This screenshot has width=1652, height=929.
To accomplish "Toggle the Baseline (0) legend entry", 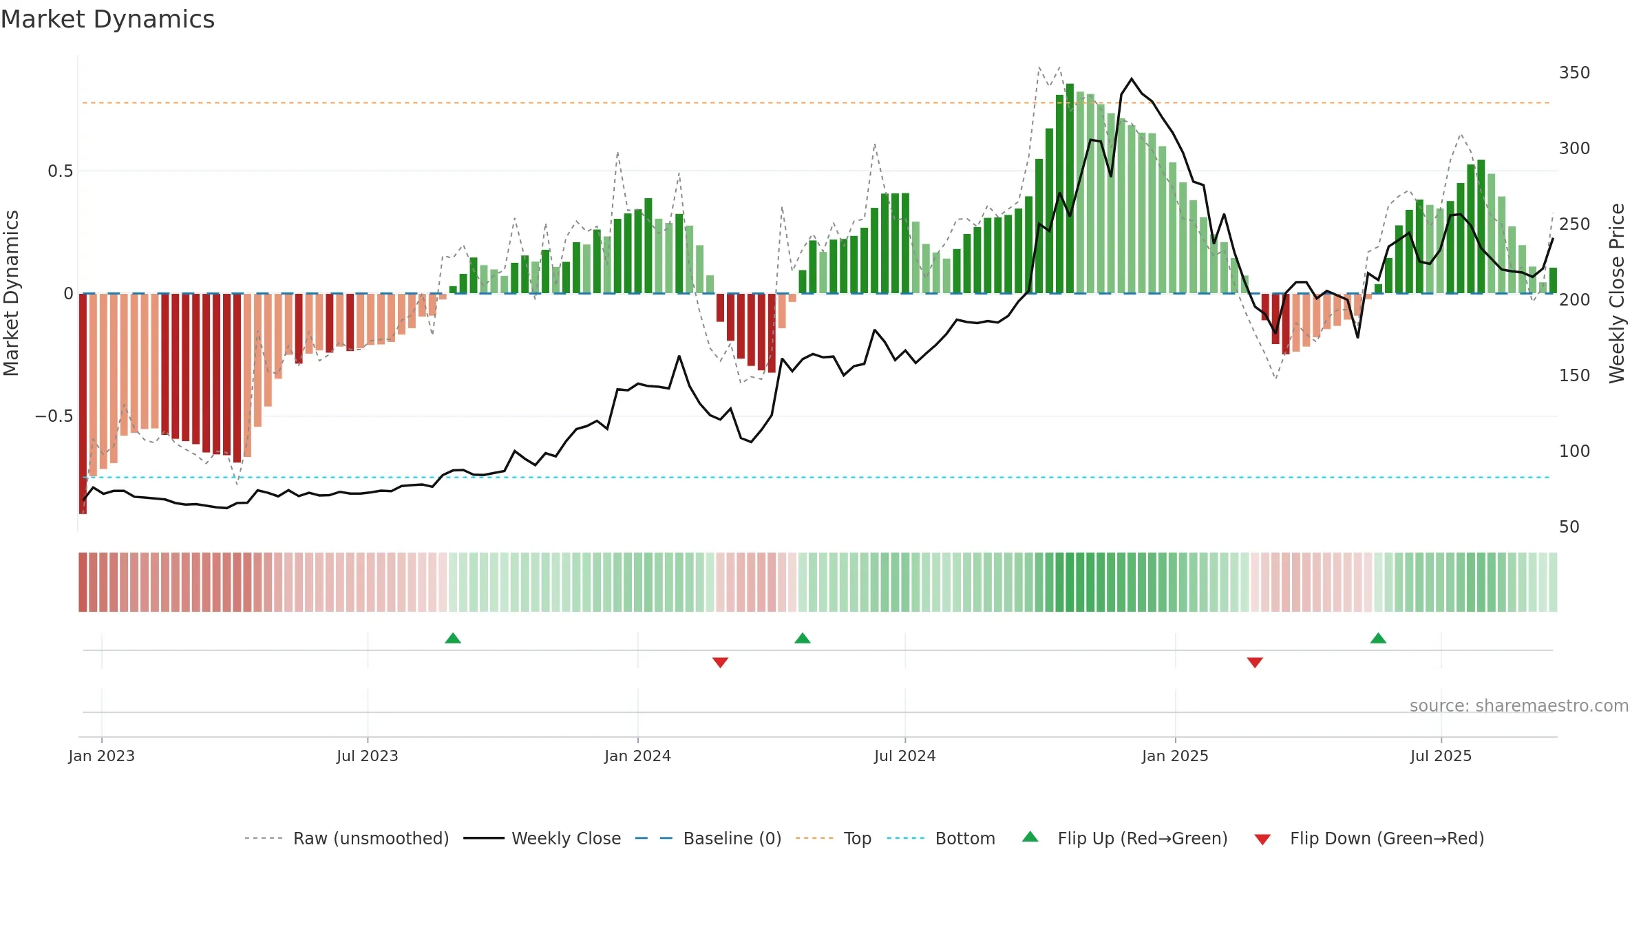I will pyautogui.click(x=708, y=838).
